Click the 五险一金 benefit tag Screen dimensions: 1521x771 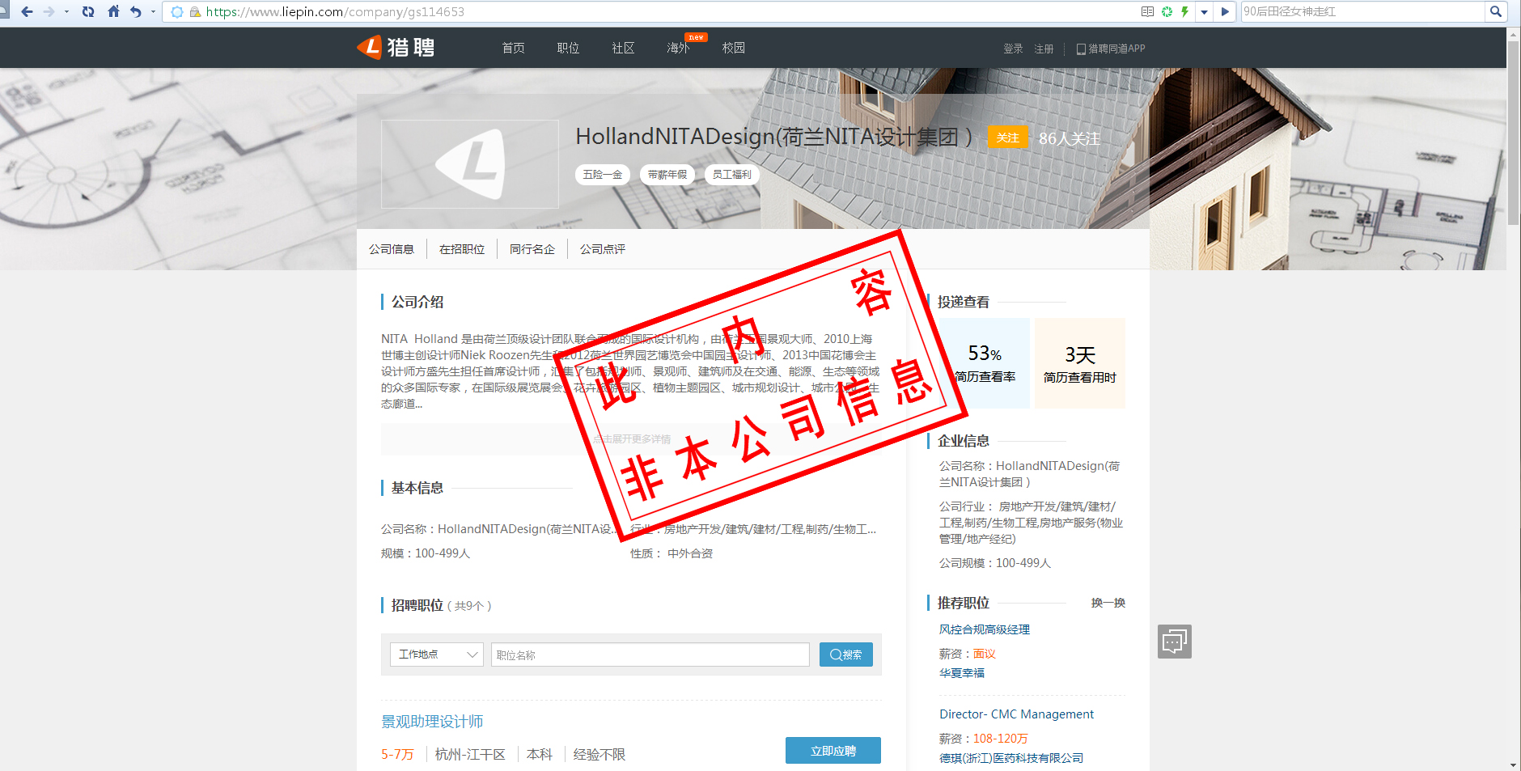click(603, 174)
